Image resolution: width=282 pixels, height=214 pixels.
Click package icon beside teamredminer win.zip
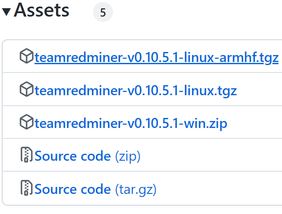[27, 123]
